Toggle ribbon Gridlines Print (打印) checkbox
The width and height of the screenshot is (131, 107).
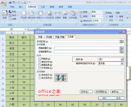(107, 20)
